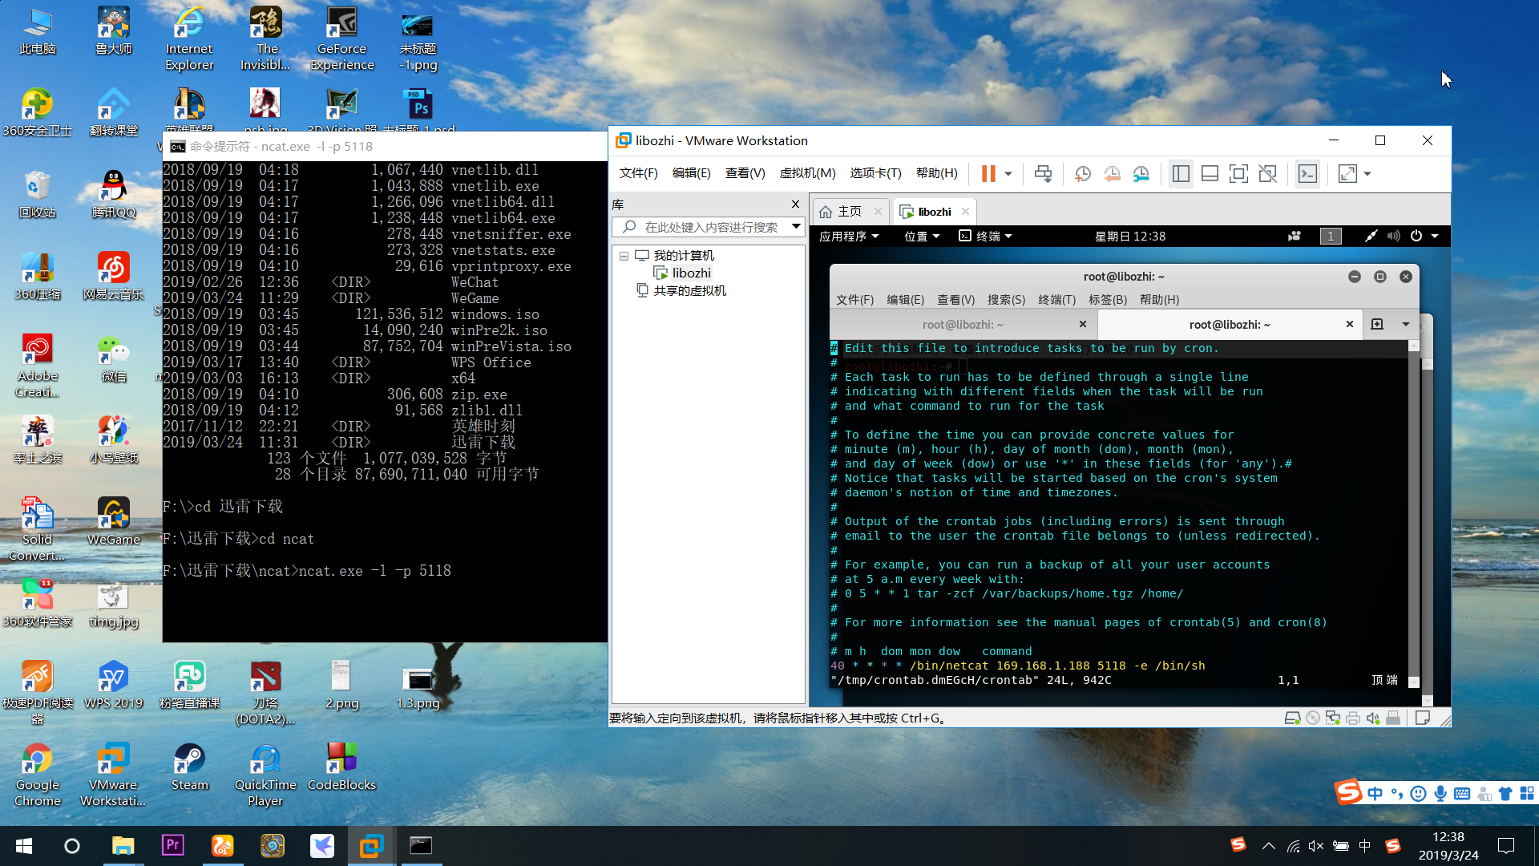1539x866 pixels.
Task: Click the network adapter status bar icon
Action: tap(1332, 718)
